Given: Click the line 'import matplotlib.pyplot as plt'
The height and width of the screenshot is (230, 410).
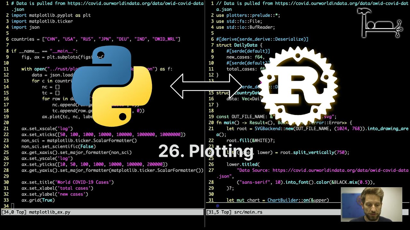Looking at the screenshot, I should [x=51, y=15].
